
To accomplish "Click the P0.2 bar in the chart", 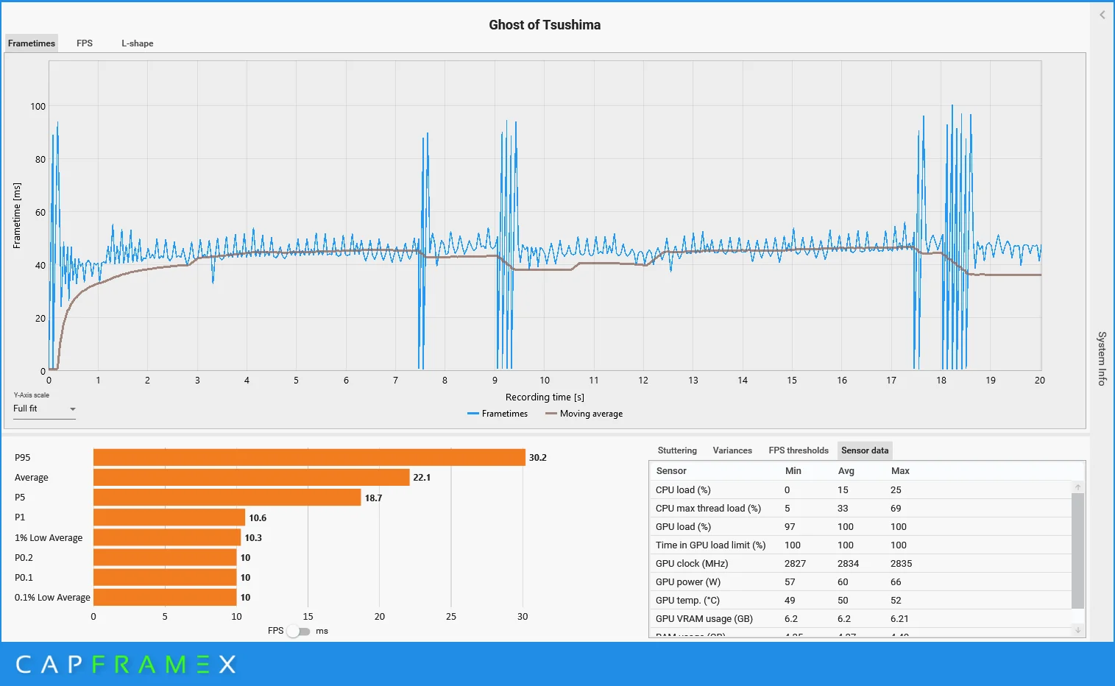I will pos(165,558).
